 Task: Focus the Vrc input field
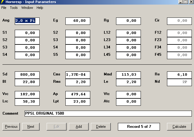tap(27, 94)
